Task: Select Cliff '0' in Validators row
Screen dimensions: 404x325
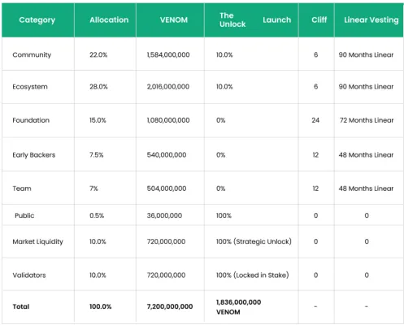Action: 315,275
